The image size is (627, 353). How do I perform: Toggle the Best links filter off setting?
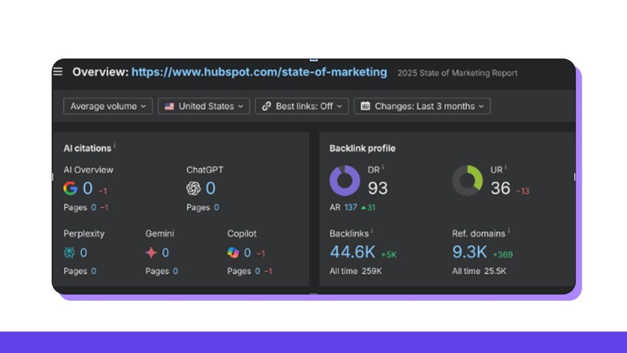(x=301, y=106)
